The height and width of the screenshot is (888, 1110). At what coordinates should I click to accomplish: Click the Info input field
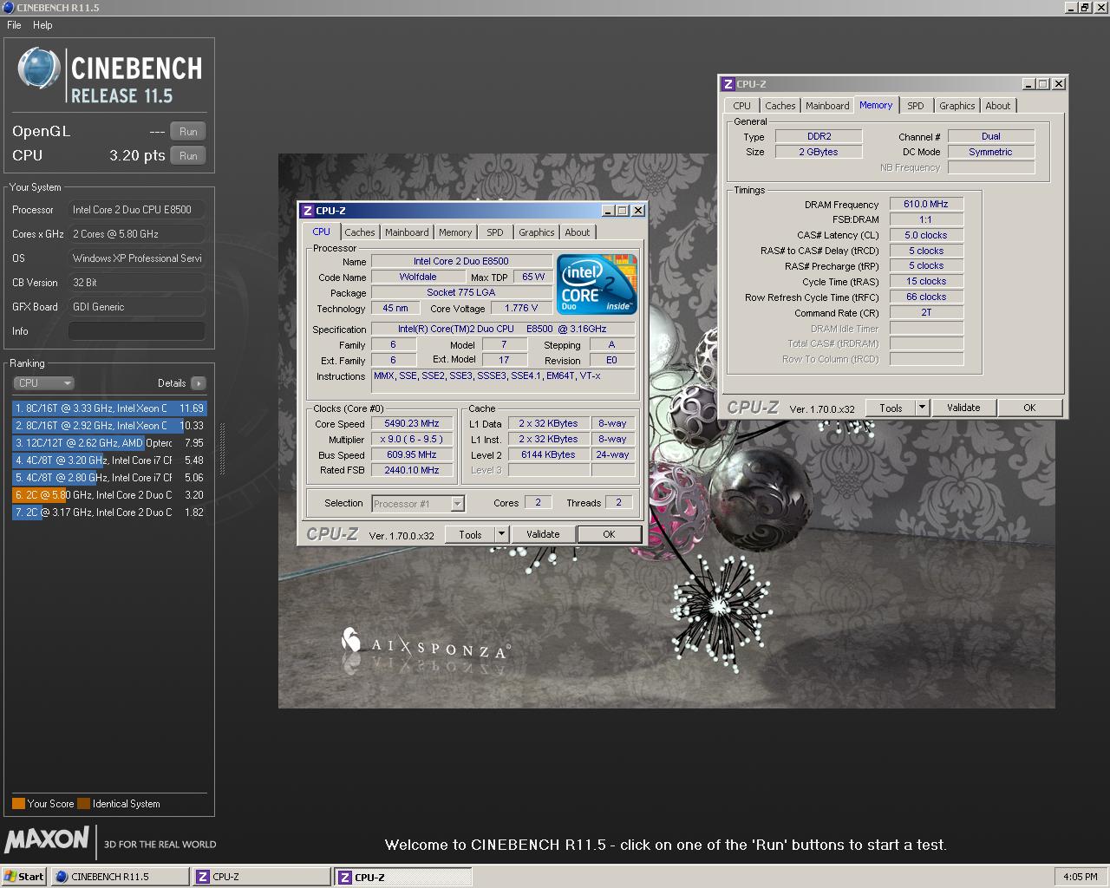click(x=137, y=331)
